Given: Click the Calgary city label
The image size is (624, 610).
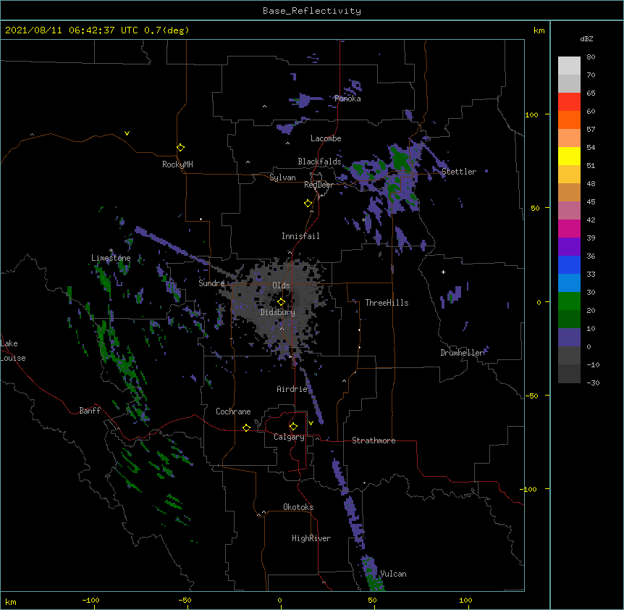Looking at the screenshot, I should click(289, 437).
